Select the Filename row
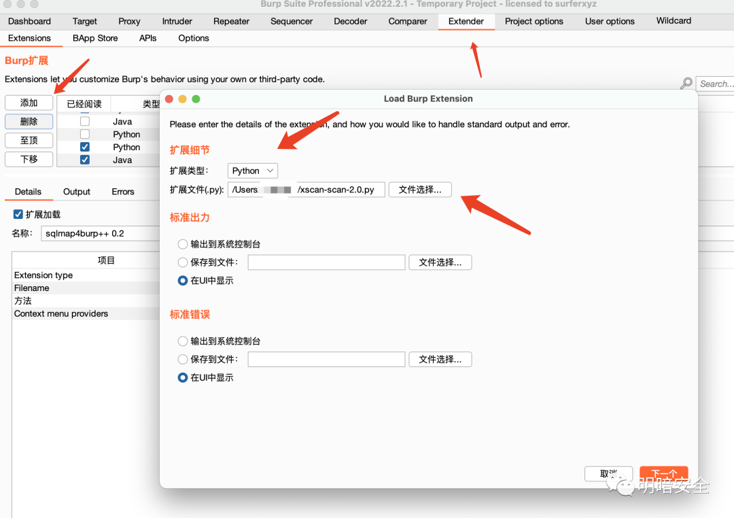This screenshot has height=518, width=734. [86, 288]
